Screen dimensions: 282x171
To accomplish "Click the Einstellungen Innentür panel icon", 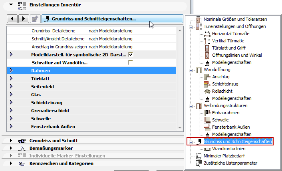I will click(22, 6).
